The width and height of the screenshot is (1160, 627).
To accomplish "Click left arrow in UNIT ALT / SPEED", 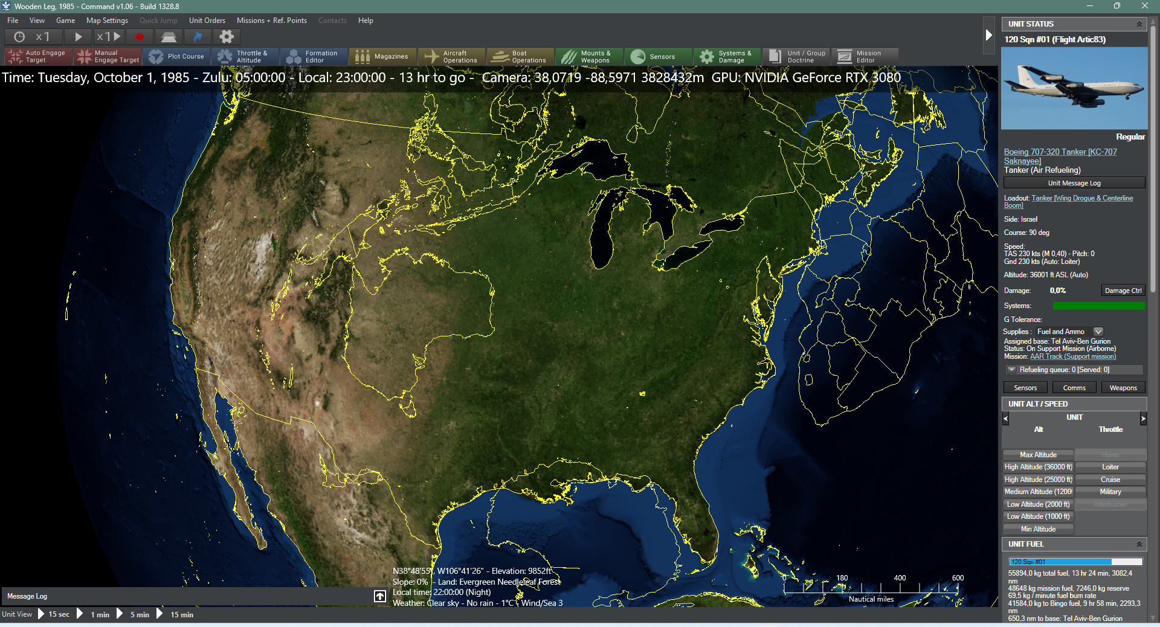I will click(x=1006, y=418).
